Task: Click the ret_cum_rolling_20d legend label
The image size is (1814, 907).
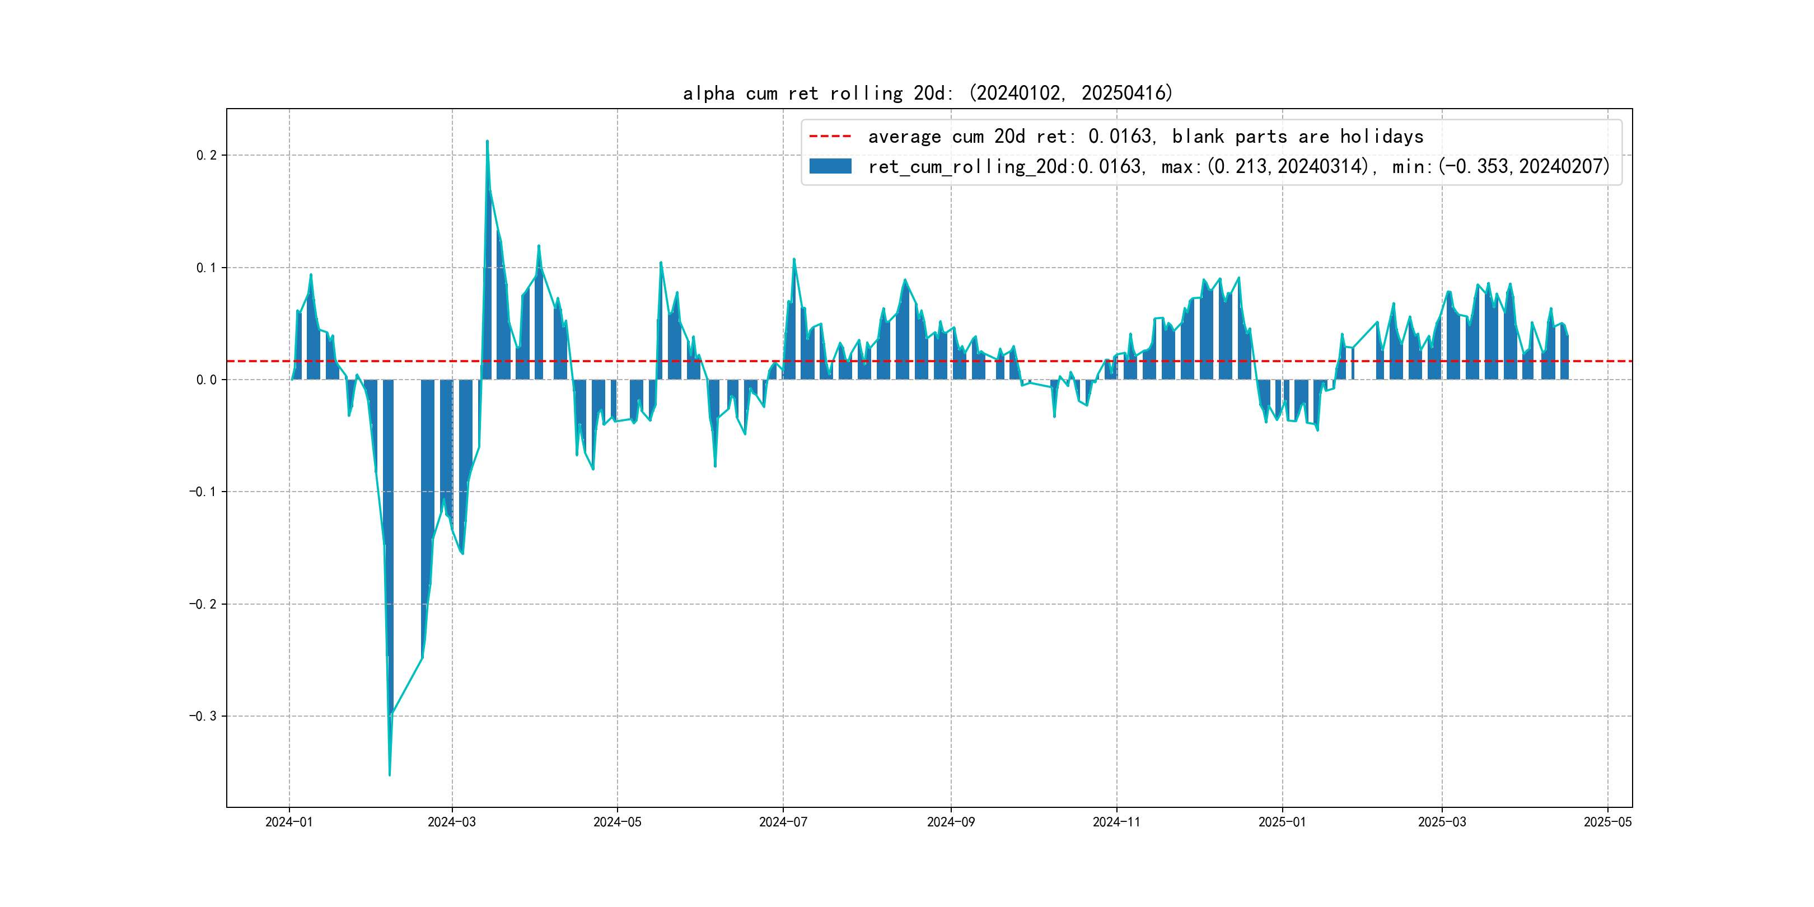Action: point(1238,166)
